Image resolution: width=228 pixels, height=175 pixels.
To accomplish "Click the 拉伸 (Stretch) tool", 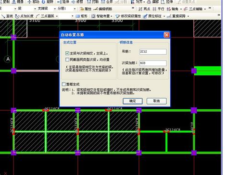I will pos(167,2).
